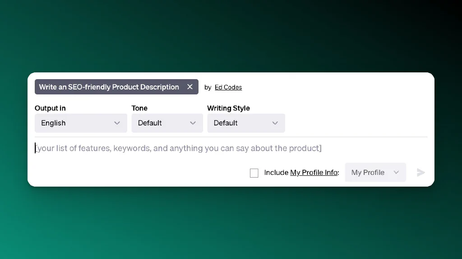Remove the SEO-friendly Product Description prompt chip
Viewport: 462px width, 259px height.
pyautogui.click(x=190, y=87)
